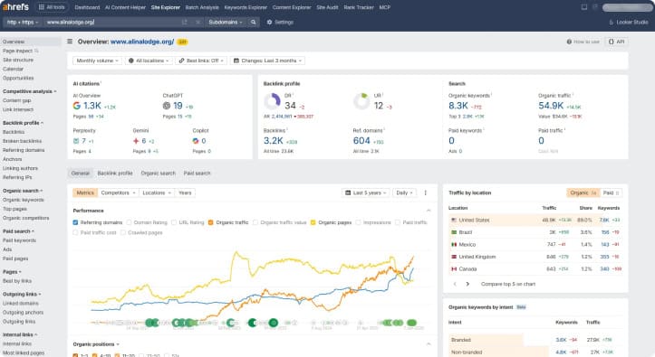Open Broken backlinks in sidebar
This screenshot has height=357, width=655.
point(22,141)
